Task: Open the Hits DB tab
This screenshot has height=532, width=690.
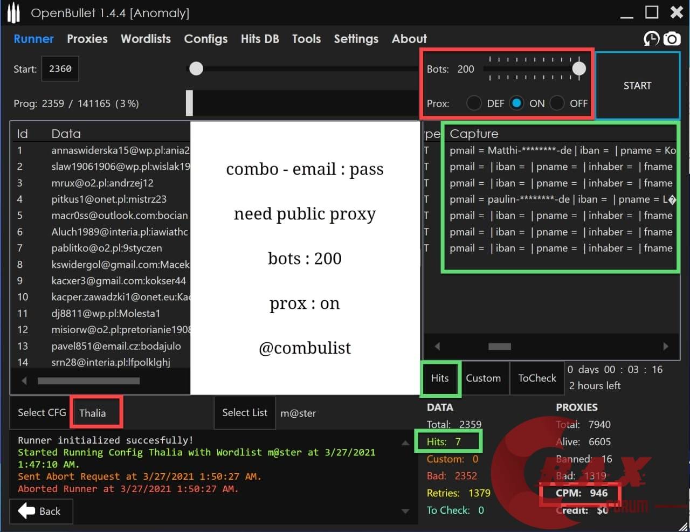Action: coord(260,39)
